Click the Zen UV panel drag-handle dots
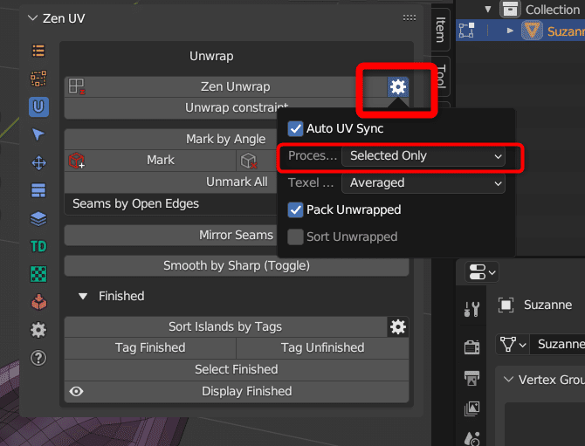 [409, 18]
